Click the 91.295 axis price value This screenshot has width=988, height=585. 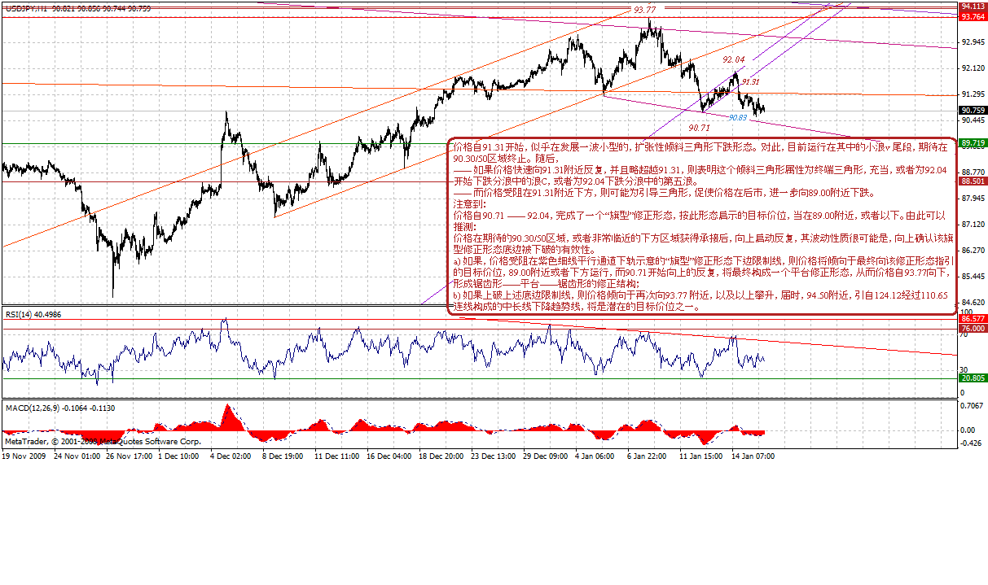(x=974, y=94)
